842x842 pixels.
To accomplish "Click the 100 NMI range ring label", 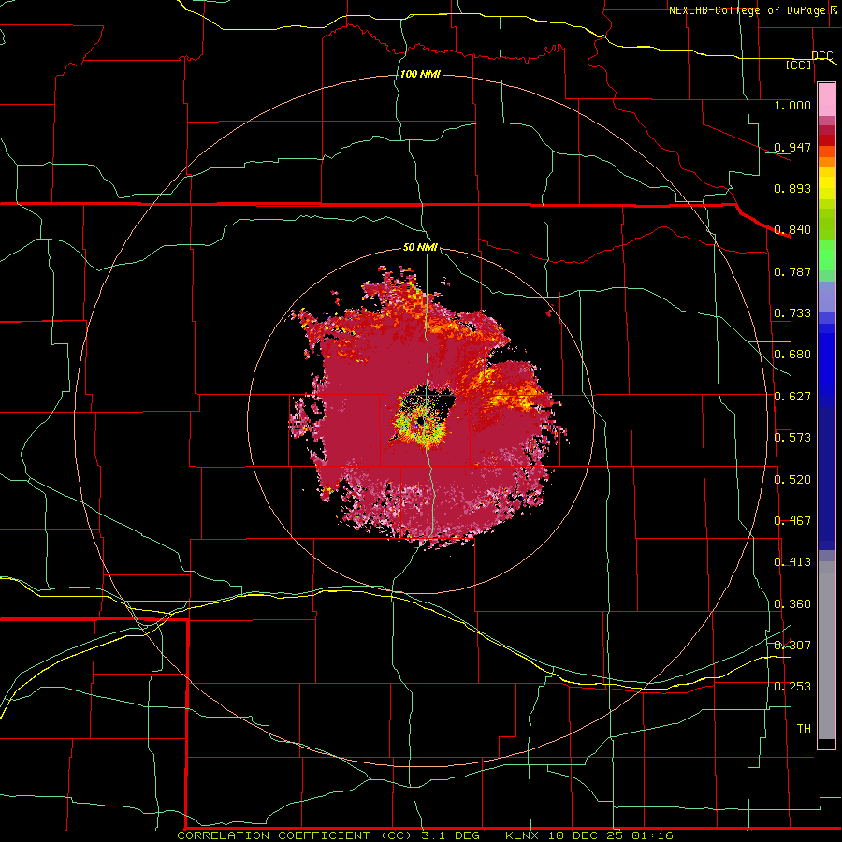I will [420, 74].
